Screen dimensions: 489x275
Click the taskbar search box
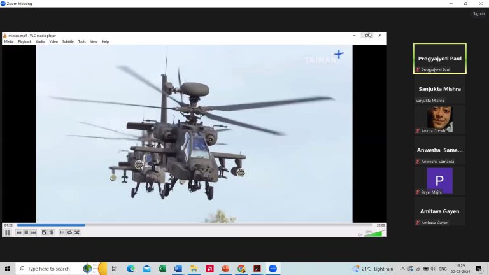coord(61,269)
